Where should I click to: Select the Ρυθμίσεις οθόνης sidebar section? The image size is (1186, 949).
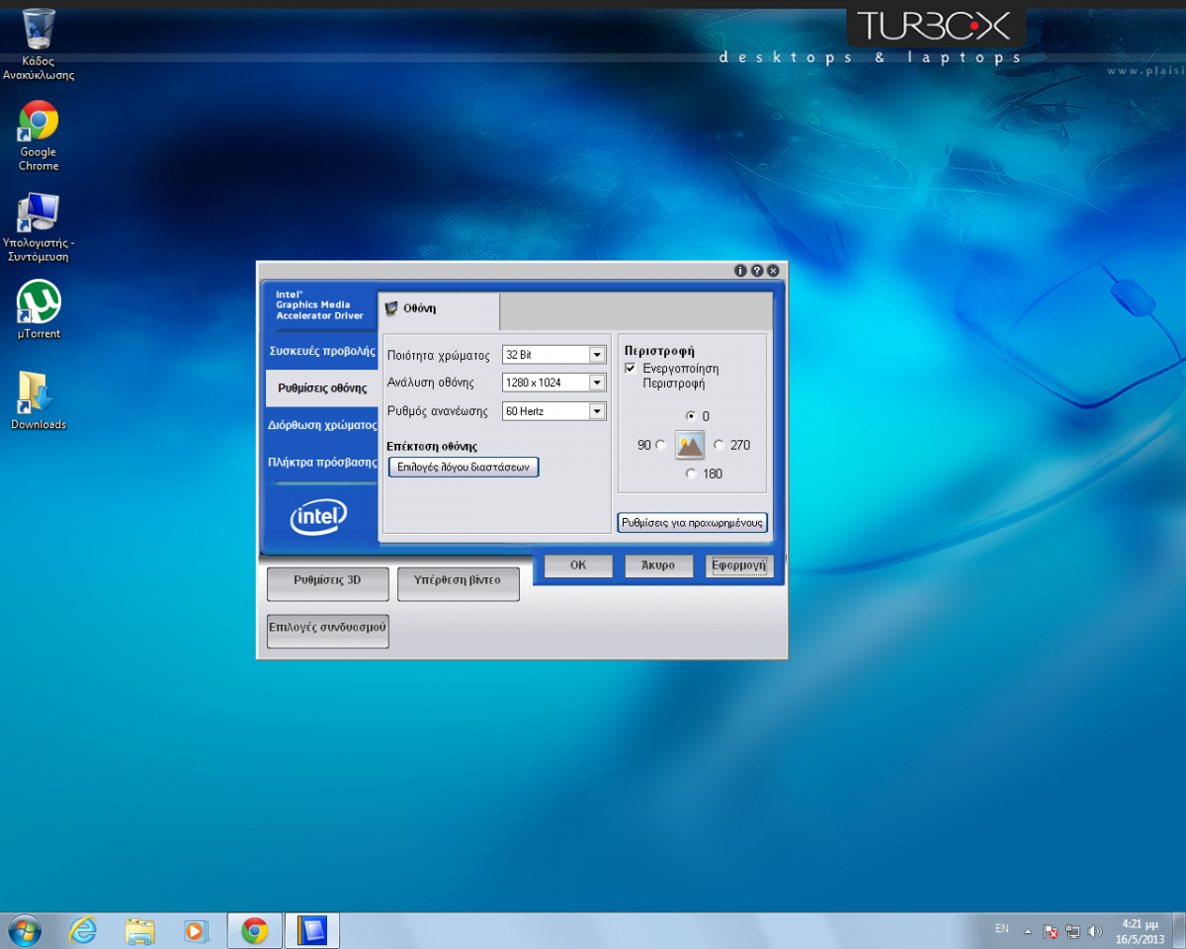(x=322, y=388)
